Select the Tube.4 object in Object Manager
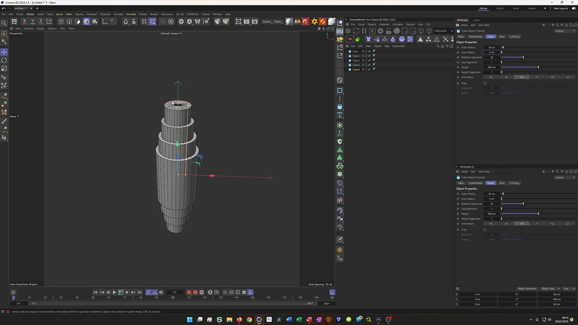The height and width of the screenshot is (325, 578). coord(356,70)
